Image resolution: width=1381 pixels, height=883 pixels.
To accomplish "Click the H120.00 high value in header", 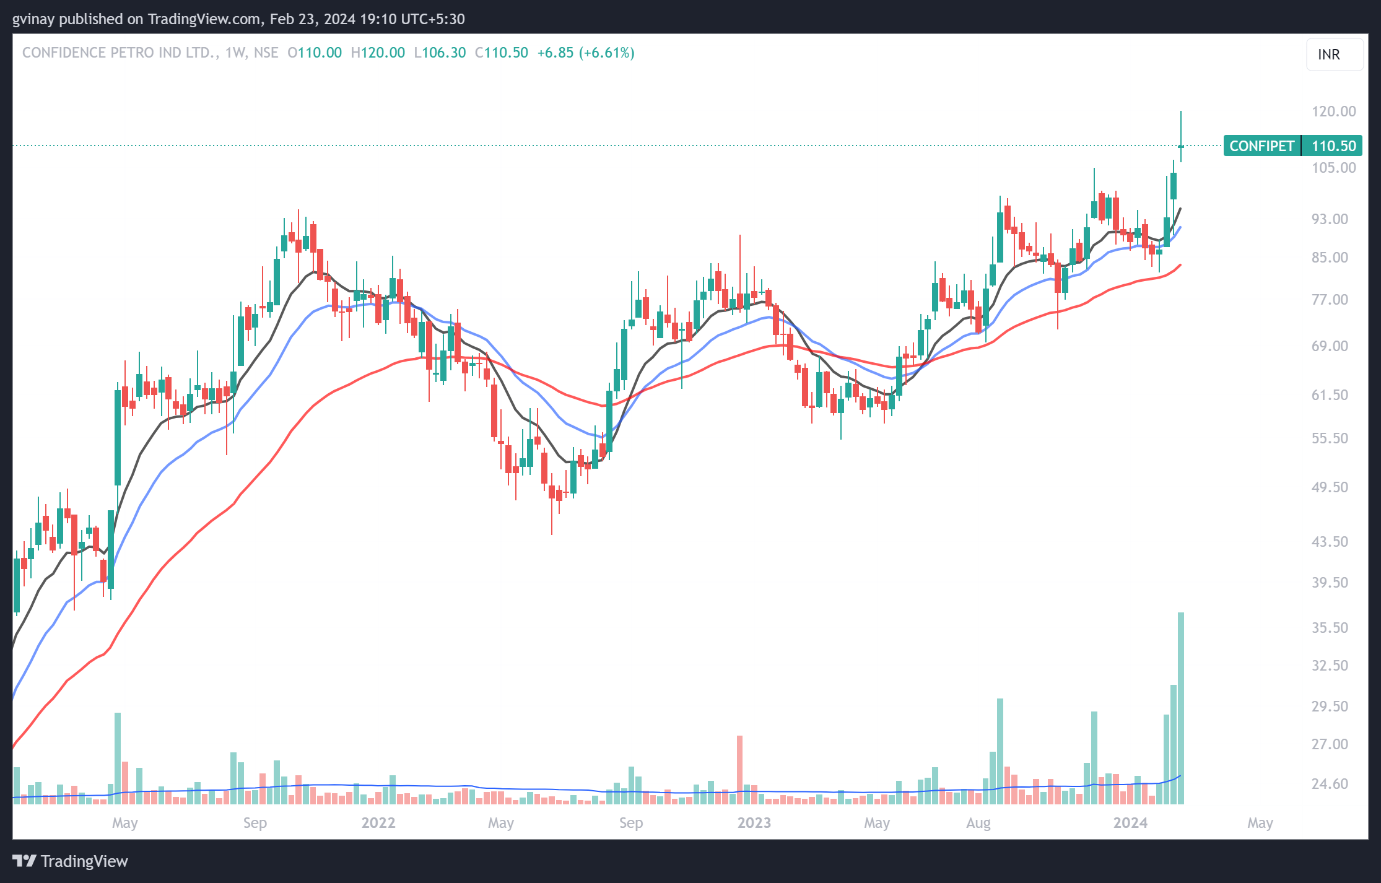I will [378, 53].
